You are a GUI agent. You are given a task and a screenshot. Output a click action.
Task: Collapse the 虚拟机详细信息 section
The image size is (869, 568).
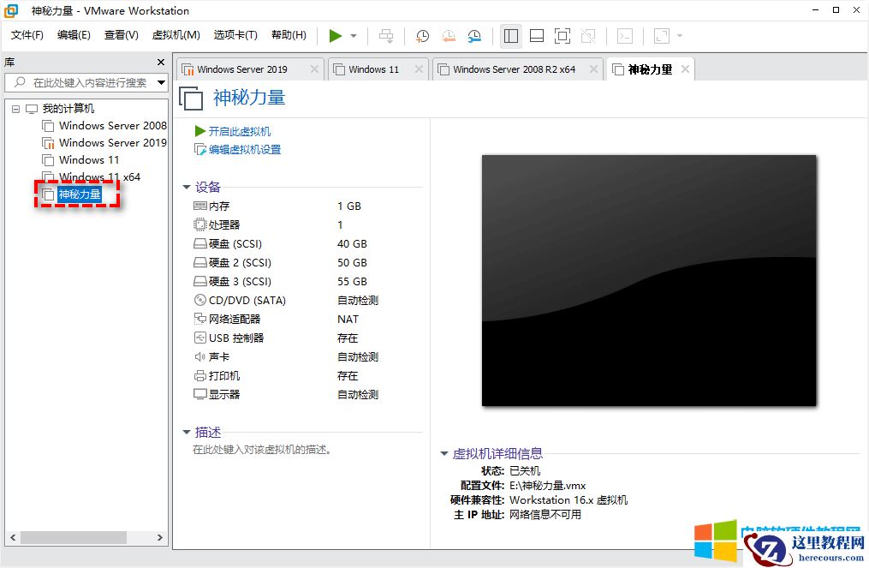click(444, 454)
